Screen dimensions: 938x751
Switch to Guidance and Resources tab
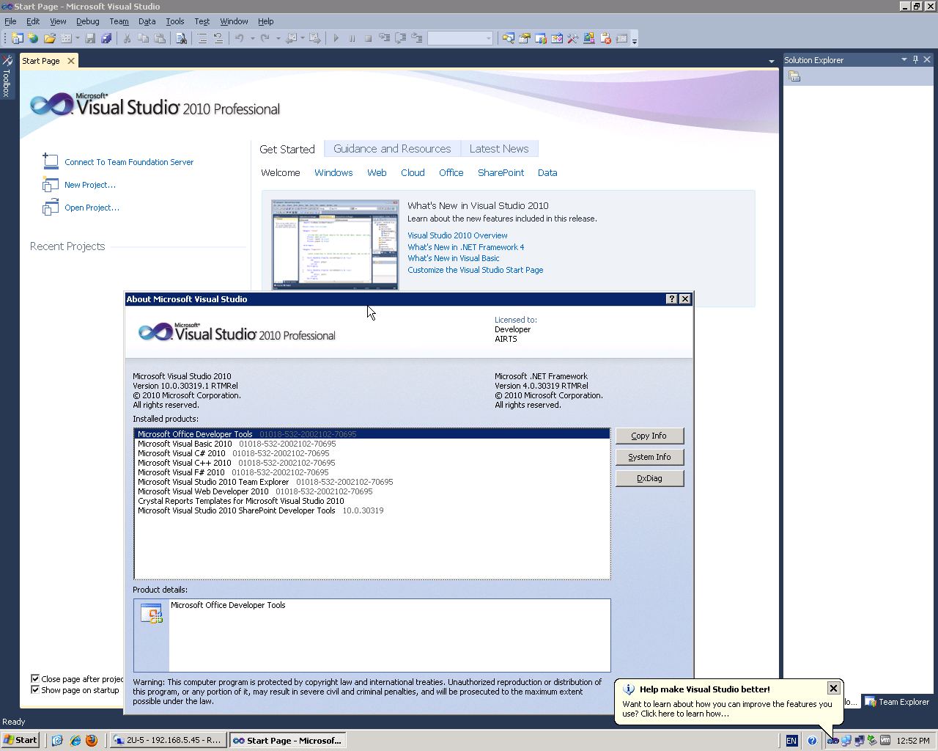click(x=392, y=149)
